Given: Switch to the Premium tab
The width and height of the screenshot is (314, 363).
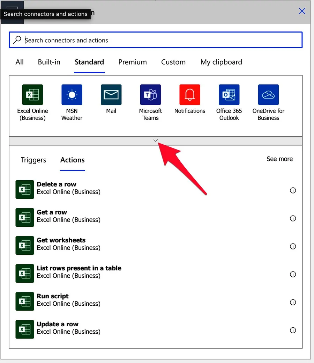Looking at the screenshot, I should pyautogui.click(x=133, y=62).
